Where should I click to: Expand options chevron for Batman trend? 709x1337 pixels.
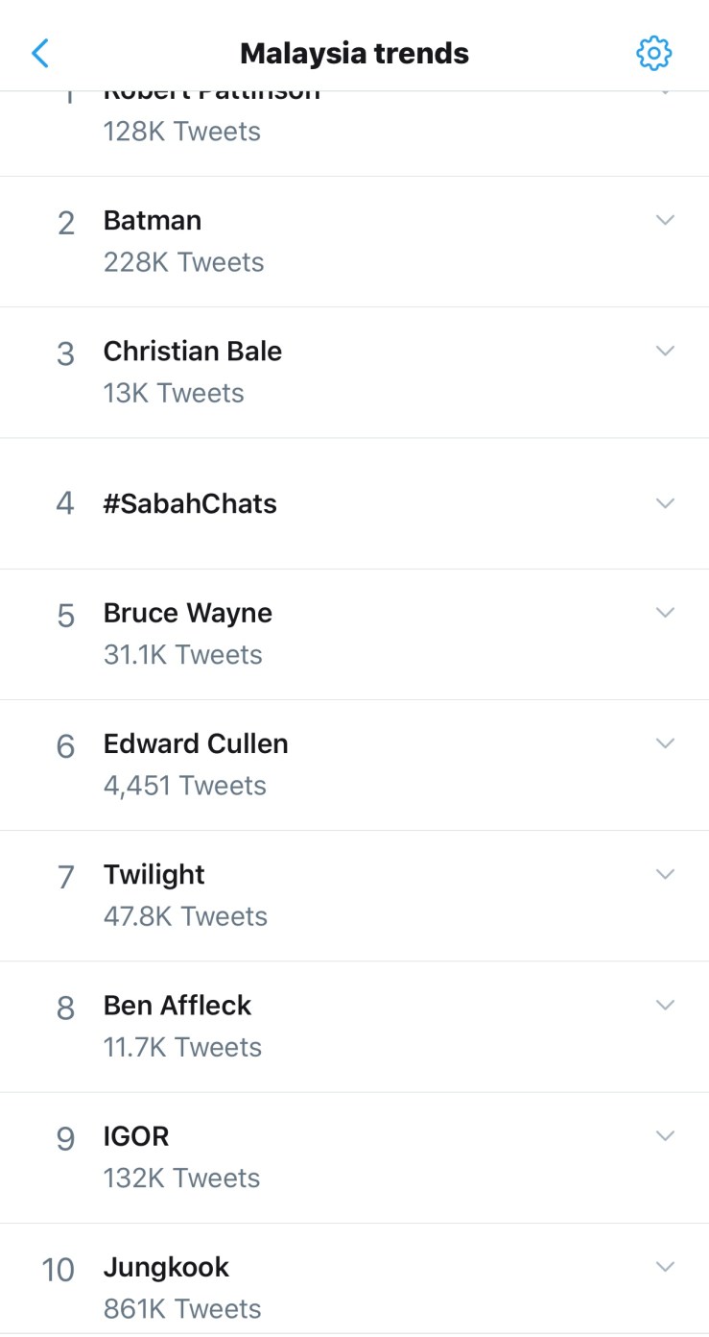click(x=665, y=220)
